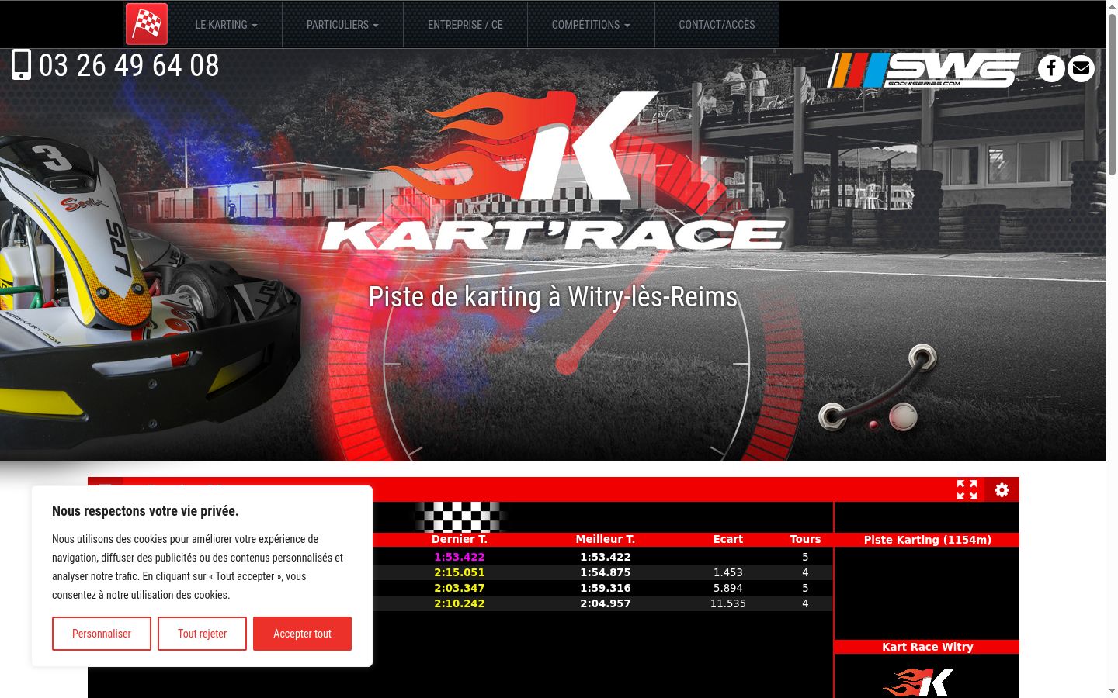Click the scrollbar up arrow

[x=1112, y=5]
